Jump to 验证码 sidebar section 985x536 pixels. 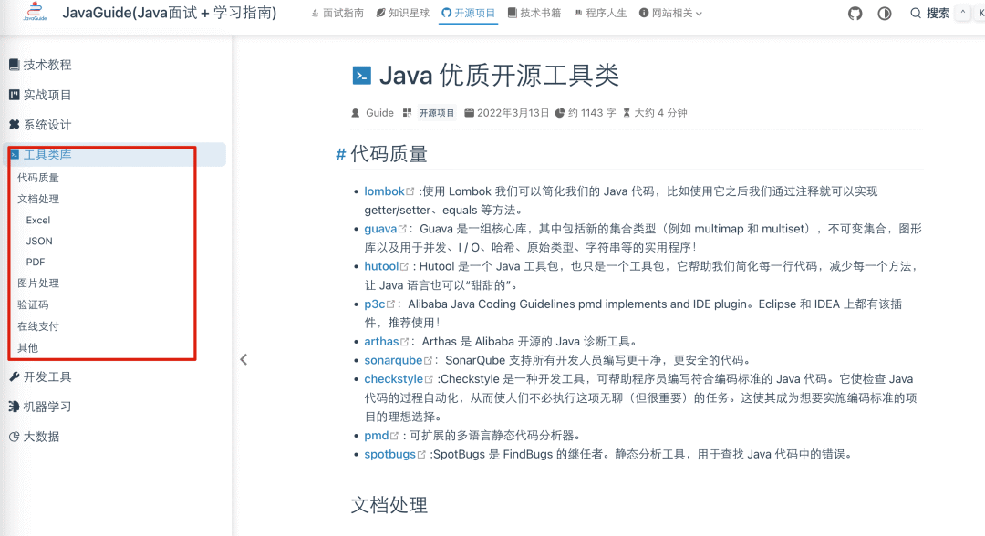(x=33, y=304)
